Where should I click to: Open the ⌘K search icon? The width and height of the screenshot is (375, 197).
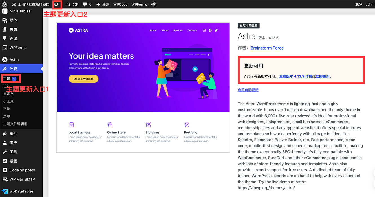coord(69,4)
